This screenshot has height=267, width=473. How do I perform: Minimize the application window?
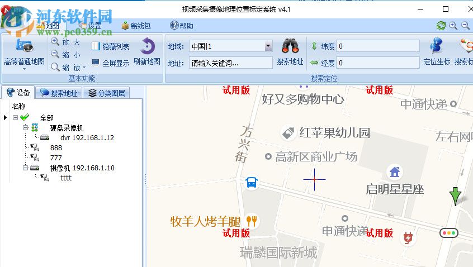(420, 9)
